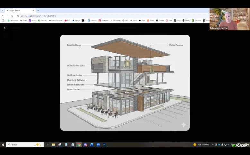Open a new browser tab
250x155 pixels.
[x=38, y=10]
